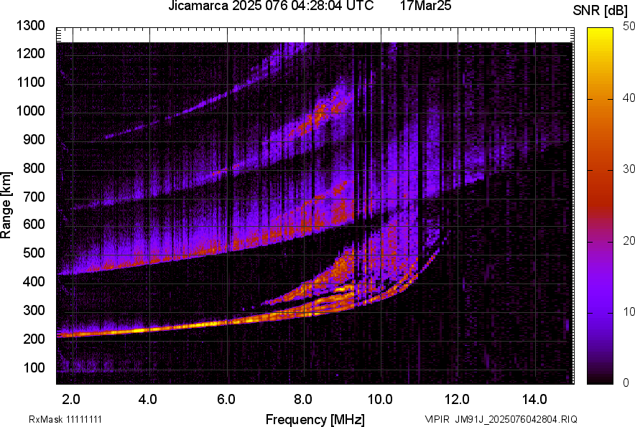The image size is (635, 427).
Task: Click colorbar tick label '50'
Action: click(x=629, y=27)
